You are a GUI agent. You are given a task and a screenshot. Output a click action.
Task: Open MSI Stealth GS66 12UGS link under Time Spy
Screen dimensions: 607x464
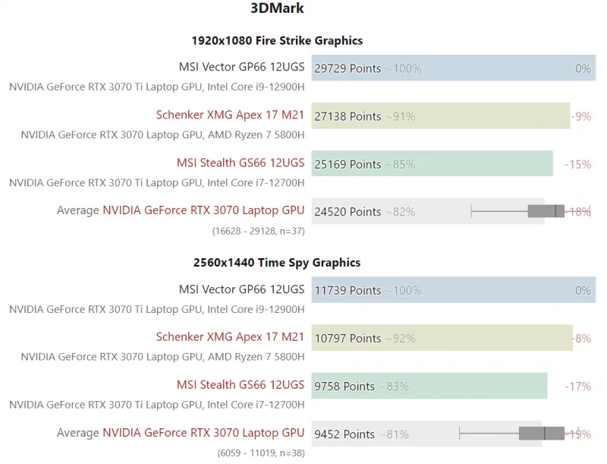tap(241, 385)
